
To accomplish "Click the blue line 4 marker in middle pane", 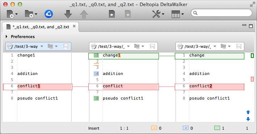I will pyautogui.click(x=96, y=74).
